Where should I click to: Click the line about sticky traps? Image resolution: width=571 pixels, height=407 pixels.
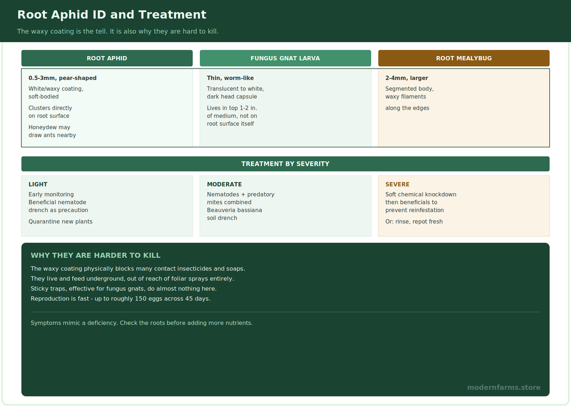(124, 289)
